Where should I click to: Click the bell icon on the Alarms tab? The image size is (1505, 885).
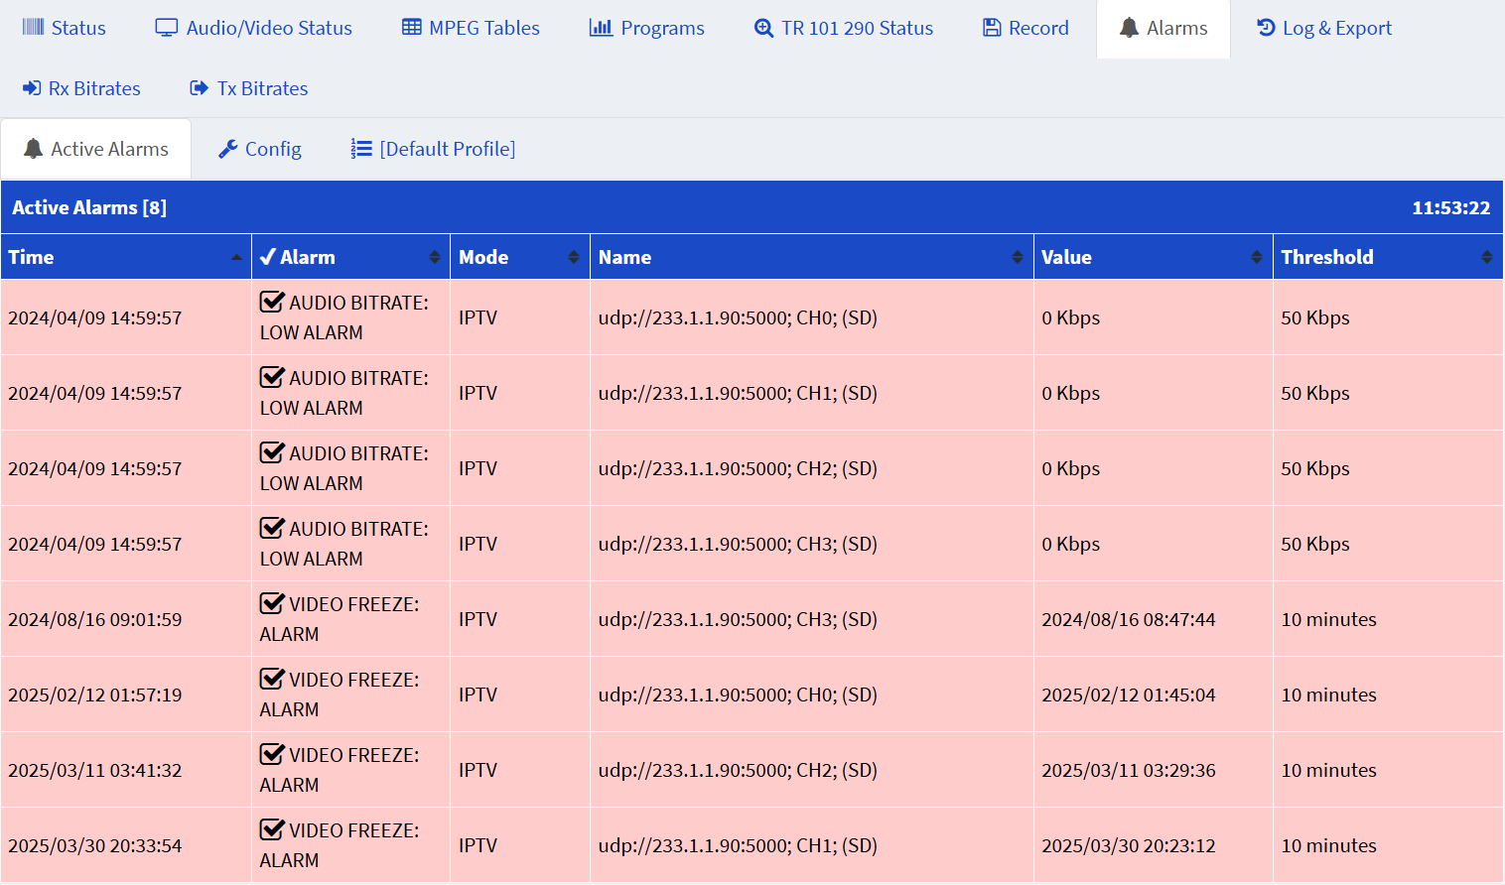coord(1129,28)
